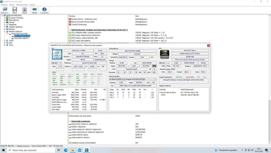Open the Czujniki thermometer sensors icon
The height and width of the screenshot is (153, 271).
[x=25, y=10]
